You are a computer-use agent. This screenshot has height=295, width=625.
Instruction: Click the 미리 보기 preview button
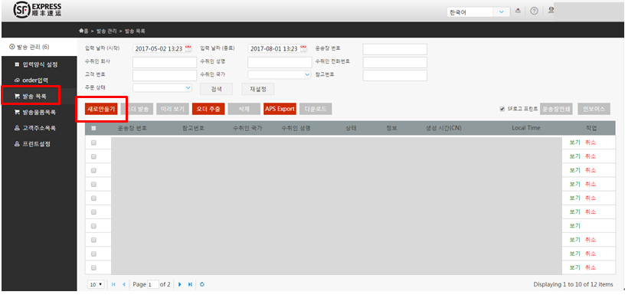pyautogui.click(x=172, y=109)
